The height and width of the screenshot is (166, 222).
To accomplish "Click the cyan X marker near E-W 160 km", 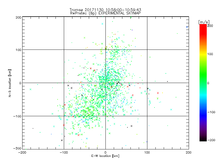I will click(x=171, y=110).
